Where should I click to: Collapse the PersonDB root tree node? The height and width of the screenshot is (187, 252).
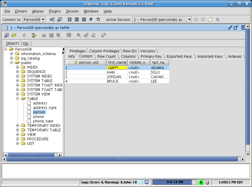click(x=6, y=49)
